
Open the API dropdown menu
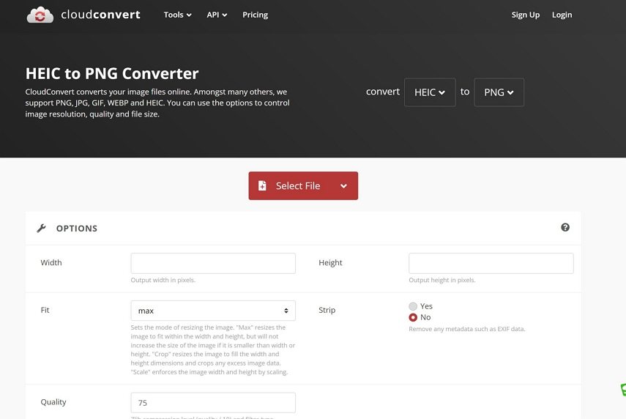click(x=217, y=15)
